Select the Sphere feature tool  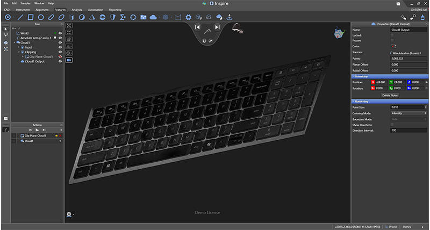[x=82, y=17]
